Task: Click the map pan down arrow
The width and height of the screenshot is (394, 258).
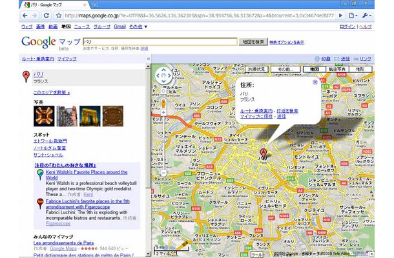Action: [x=163, y=81]
